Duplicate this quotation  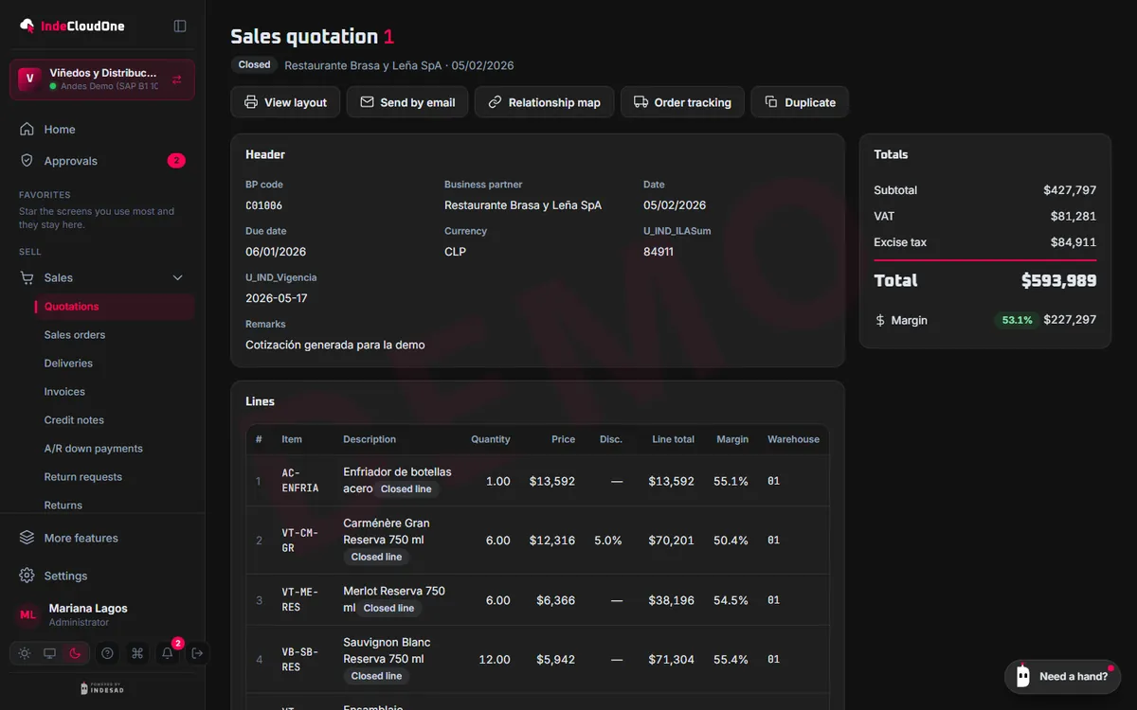pyautogui.click(x=800, y=102)
